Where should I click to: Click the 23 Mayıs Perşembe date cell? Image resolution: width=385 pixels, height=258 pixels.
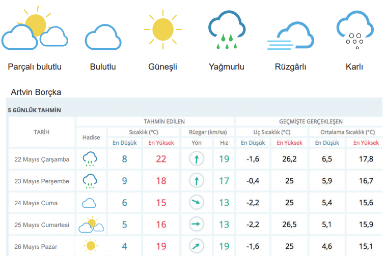pos(43,181)
